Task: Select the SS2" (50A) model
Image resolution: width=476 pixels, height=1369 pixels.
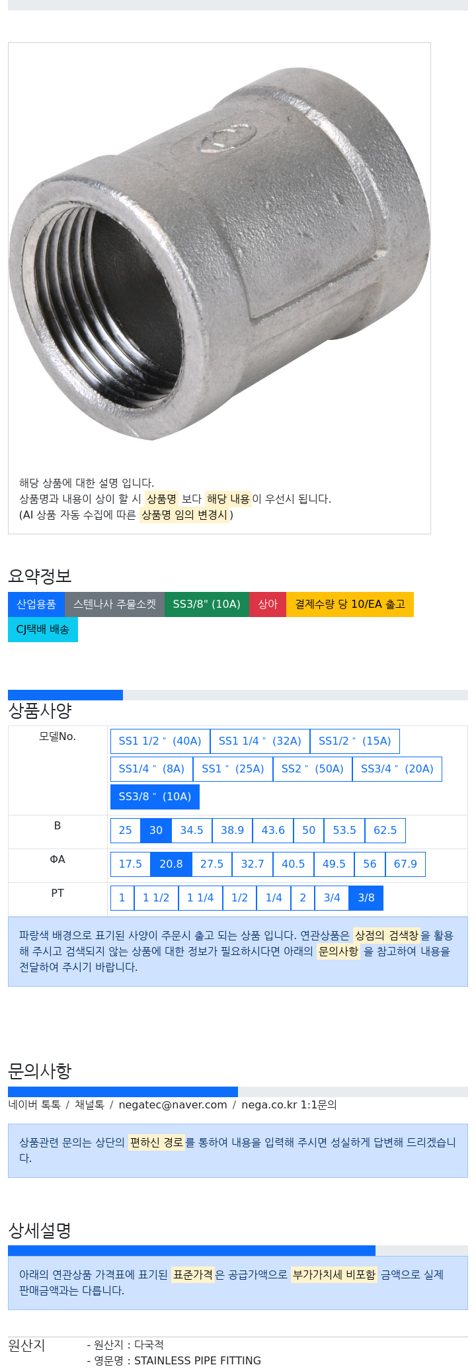Action: [x=312, y=768]
